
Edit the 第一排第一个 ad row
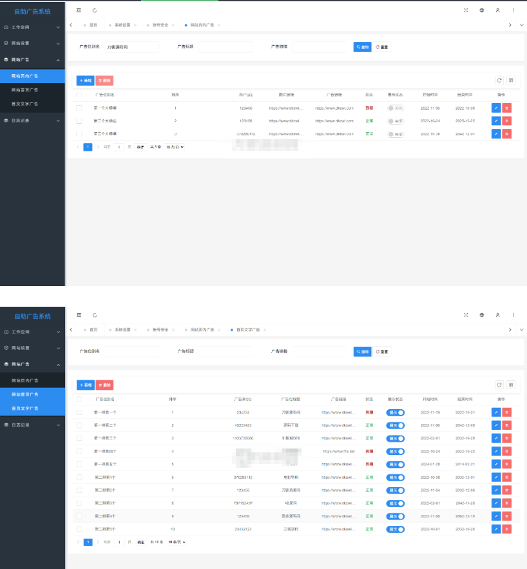tap(495, 412)
